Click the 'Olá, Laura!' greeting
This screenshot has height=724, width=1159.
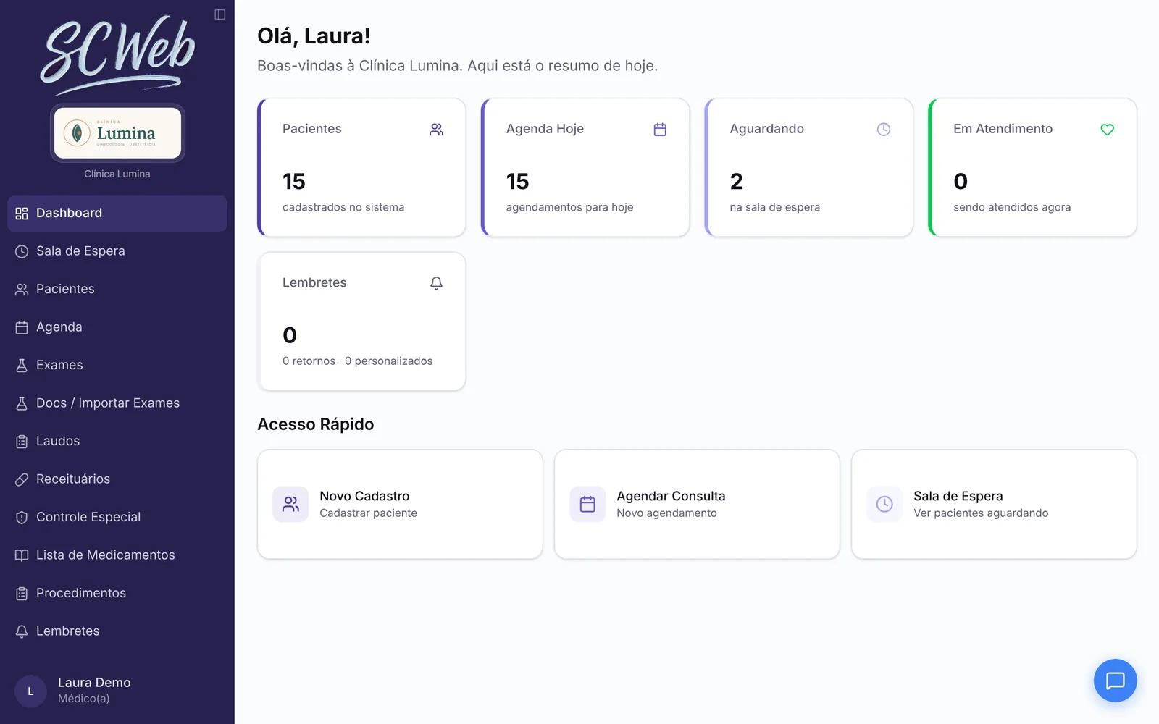pos(314,35)
